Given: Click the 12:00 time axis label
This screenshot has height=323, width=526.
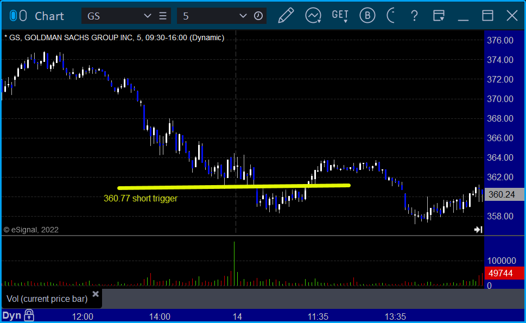Looking at the screenshot, I should [83, 316].
